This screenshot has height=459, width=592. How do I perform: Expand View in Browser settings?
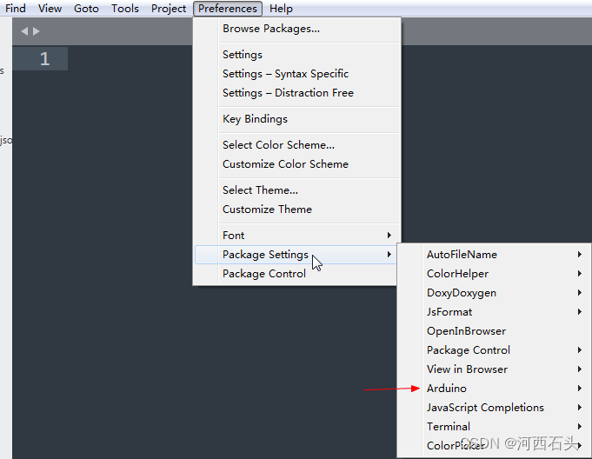[x=495, y=369]
